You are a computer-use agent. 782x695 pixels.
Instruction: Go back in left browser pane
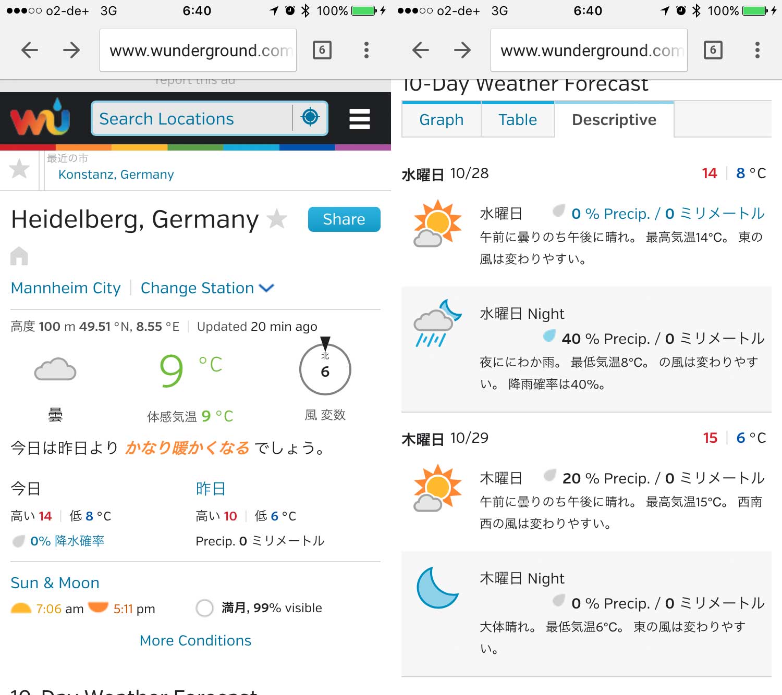pos(30,50)
